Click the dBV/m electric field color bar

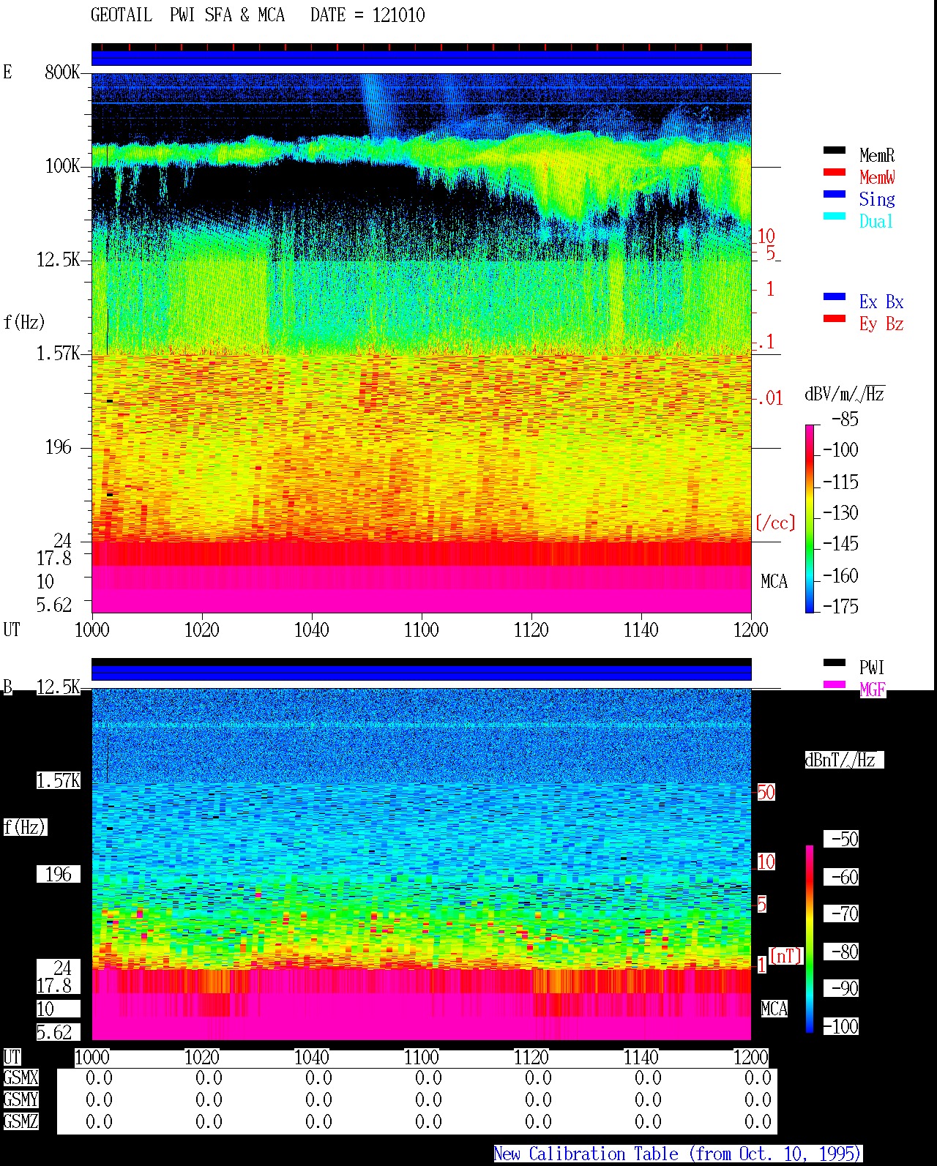(810, 518)
